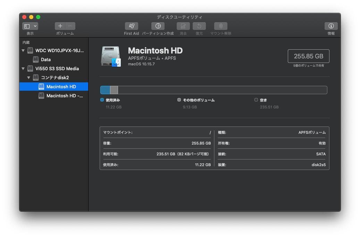Viewport: 360px width, 237px height.
Task: Click the storage usage bar
Action: pos(214,90)
